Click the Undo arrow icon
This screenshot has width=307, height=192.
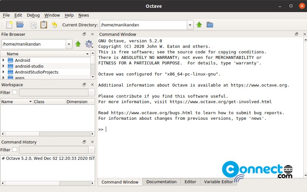click(54, 25)
